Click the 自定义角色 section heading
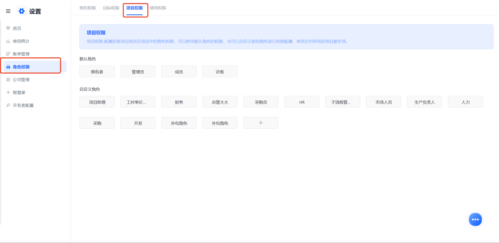The height and width of the screenshot is (243, 499). point(90,89)
